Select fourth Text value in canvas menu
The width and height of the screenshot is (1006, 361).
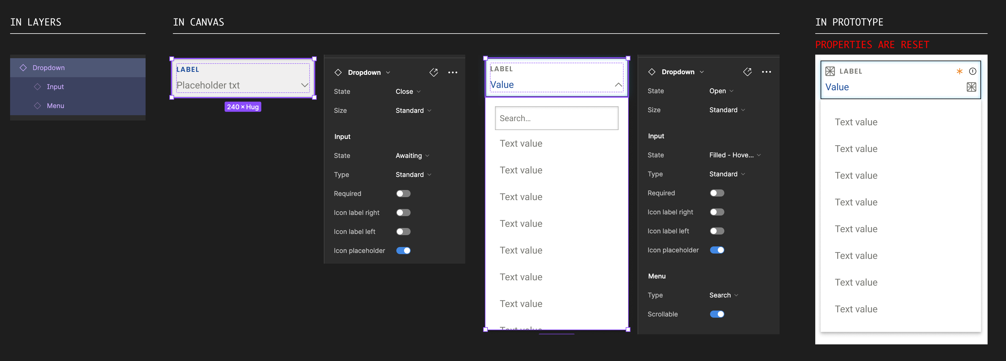click(521, 224)
